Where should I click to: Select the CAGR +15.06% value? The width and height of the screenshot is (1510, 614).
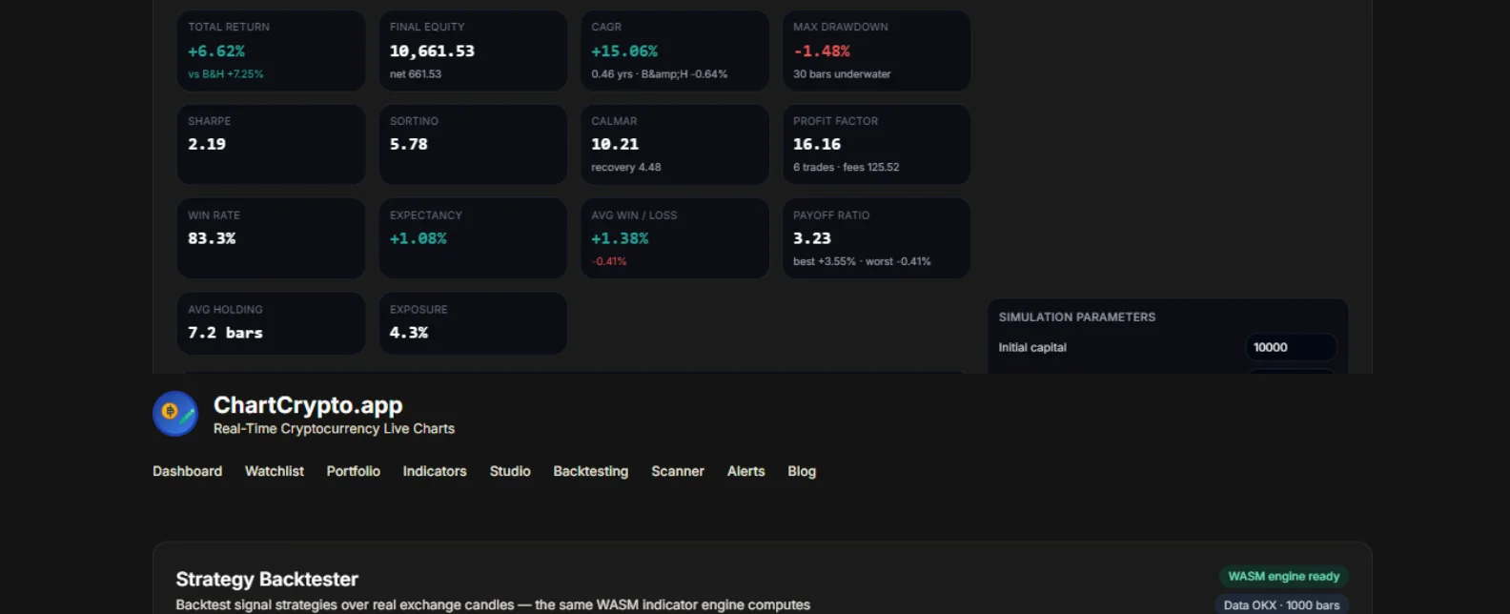pos(624,51)
